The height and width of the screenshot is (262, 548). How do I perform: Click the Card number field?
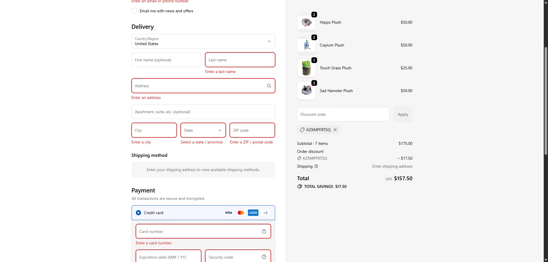(203, 231)
